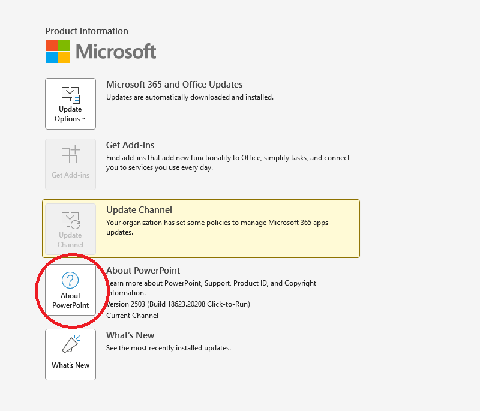Image resolution: width=480 pixels, height=411 pixels.
Task: Click the Update Channel section heading
Action: coord(139,210)
